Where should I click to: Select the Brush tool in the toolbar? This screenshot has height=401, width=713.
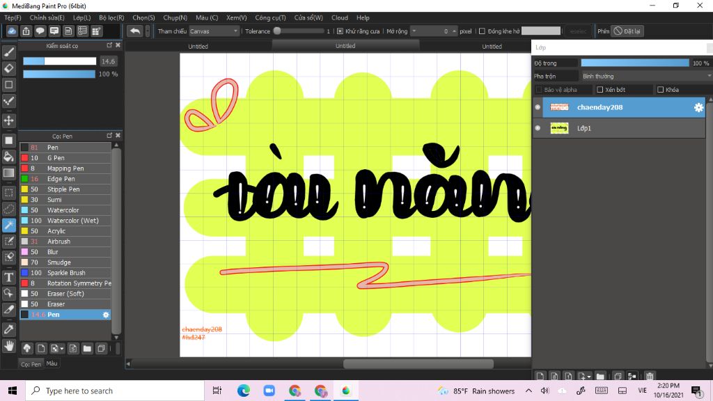click(x=8, y=52)
